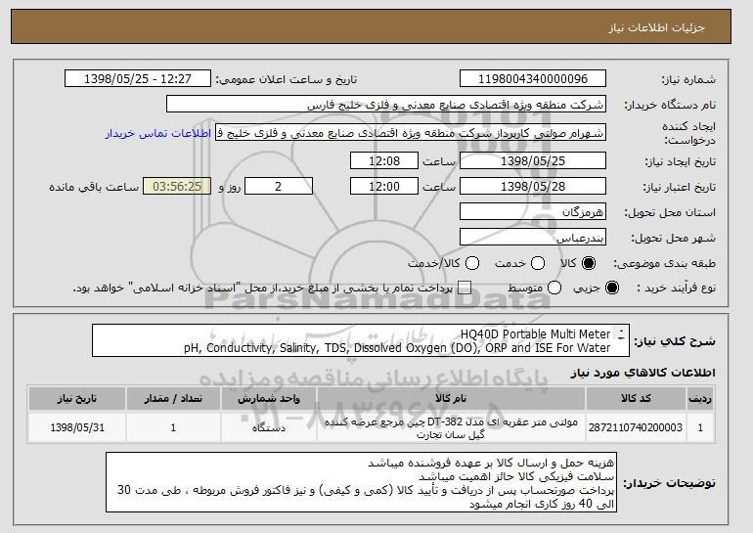
Task: Click the HQ40D Portable Multi Meter description box
Action: [x=360, y=341]
